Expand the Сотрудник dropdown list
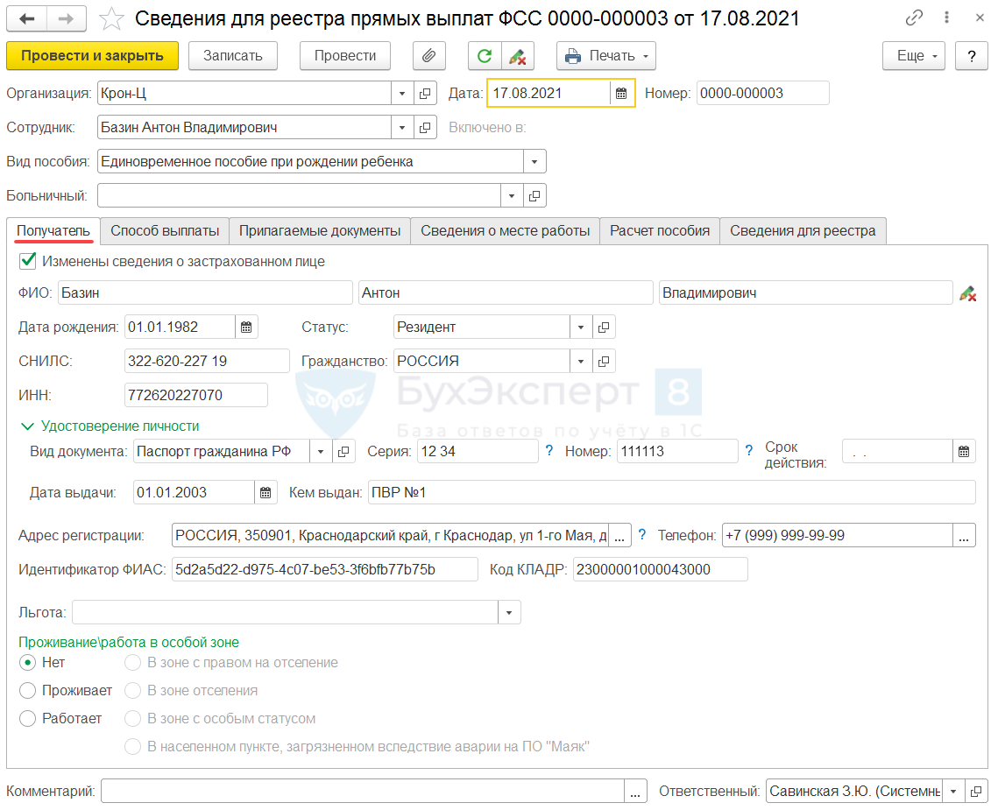The image size is (998, 810). 401,128
